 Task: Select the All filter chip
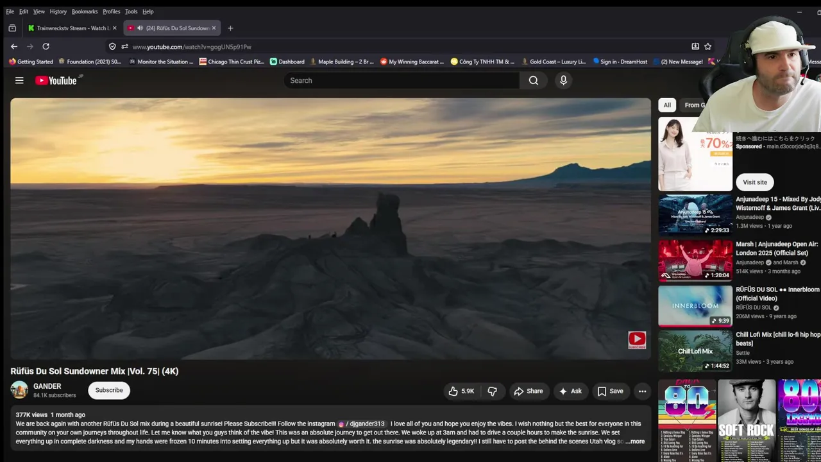pyautogui.click(x=667, y=105)
